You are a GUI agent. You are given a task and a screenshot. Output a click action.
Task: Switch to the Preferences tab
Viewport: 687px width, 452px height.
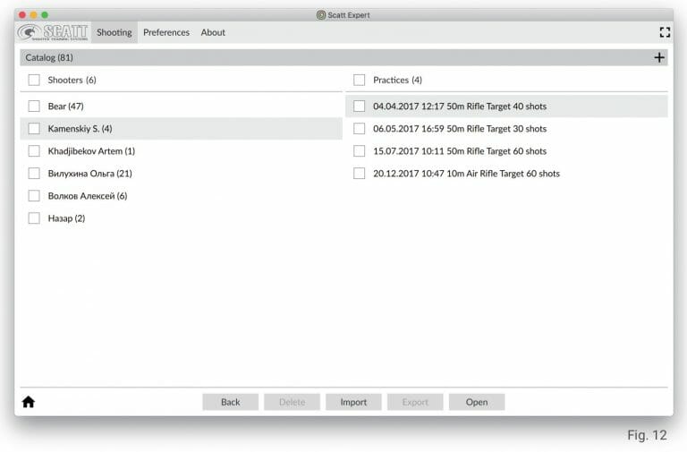(x=166, y=32)
